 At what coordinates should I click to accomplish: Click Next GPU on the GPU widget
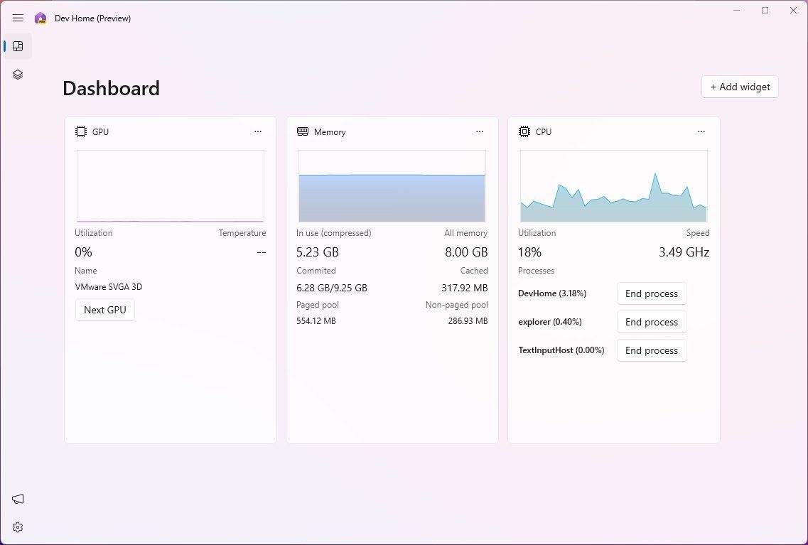point(104,310)
